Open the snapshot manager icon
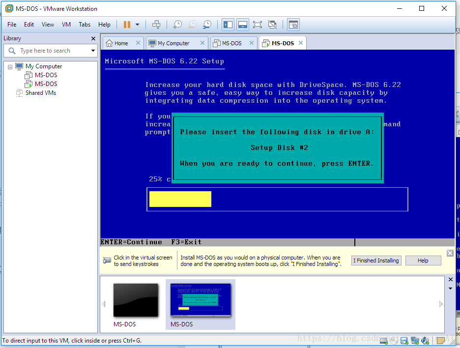This screenshot has width=460, height=348. click(x=207, y=25)
